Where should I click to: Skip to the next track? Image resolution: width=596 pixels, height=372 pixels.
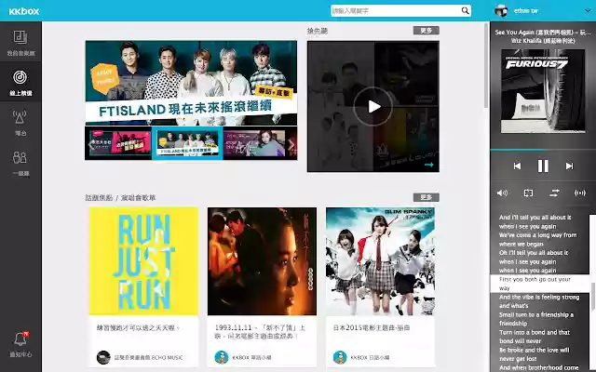(x=569, y=166)
